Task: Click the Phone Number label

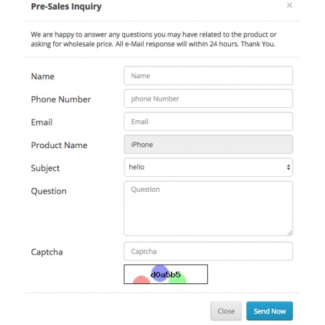Action: [x=61, y=99]
